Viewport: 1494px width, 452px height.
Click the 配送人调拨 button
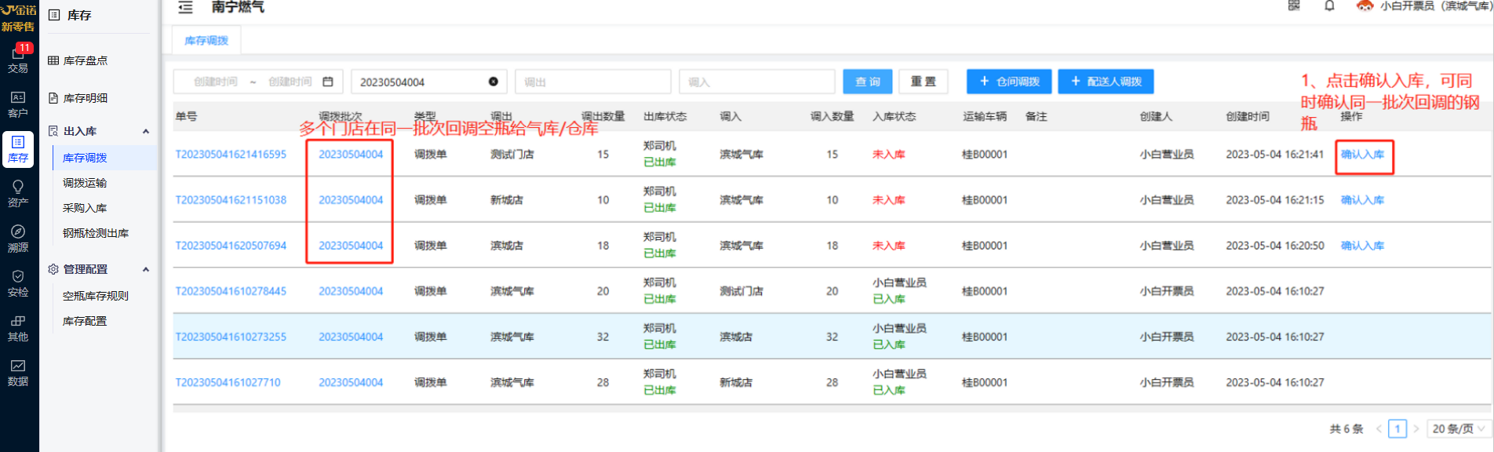click(x=1106, y=82)
